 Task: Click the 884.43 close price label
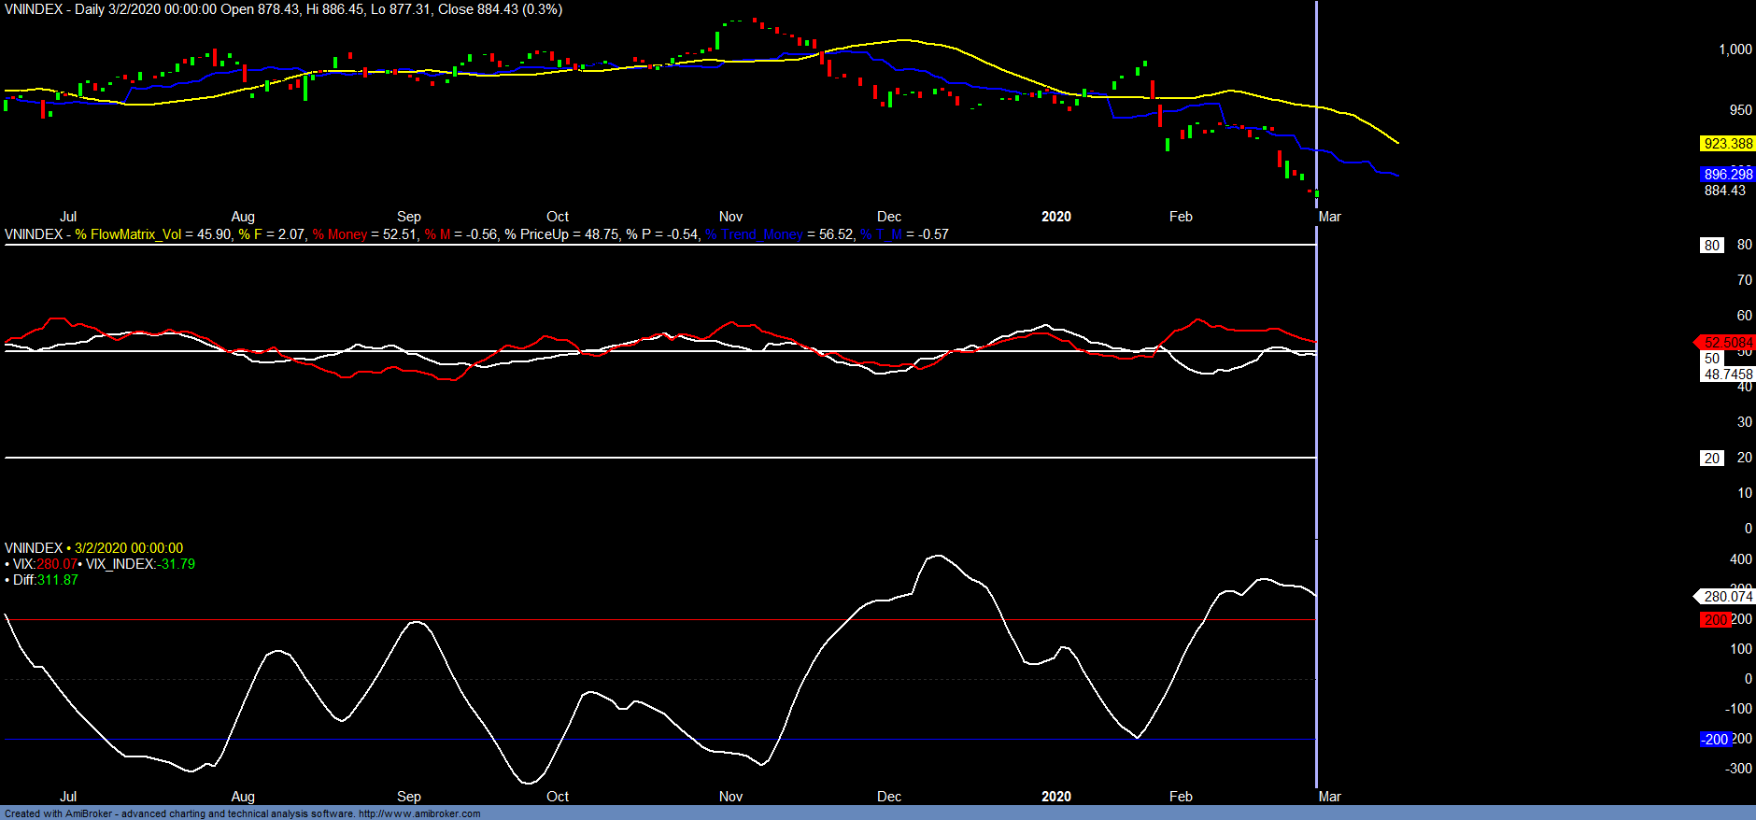point(1724,191)
